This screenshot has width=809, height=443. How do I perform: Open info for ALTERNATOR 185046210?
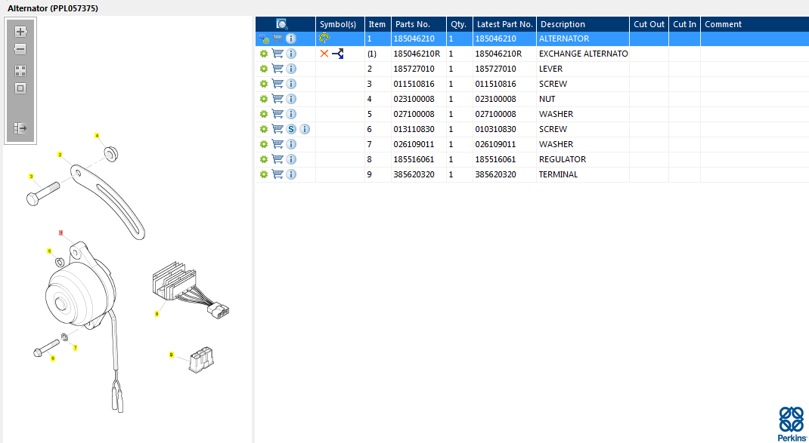tap(291, 38)
